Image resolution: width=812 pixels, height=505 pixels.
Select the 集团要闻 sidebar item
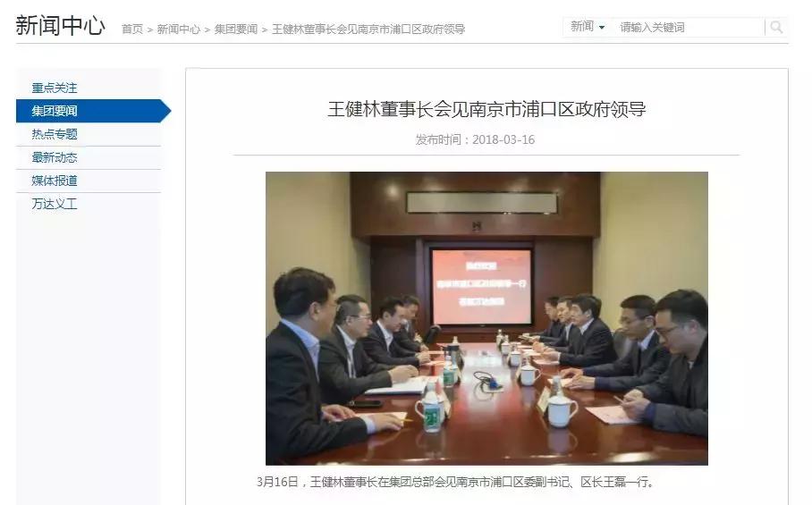pyautogui.click(x=55, y=111)
